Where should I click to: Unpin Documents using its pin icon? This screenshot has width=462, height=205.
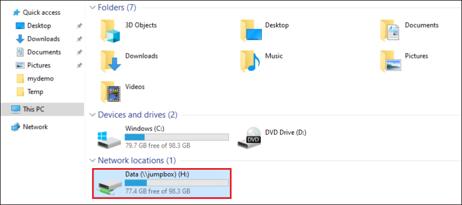pyautogui.click(x=79, y=52)
